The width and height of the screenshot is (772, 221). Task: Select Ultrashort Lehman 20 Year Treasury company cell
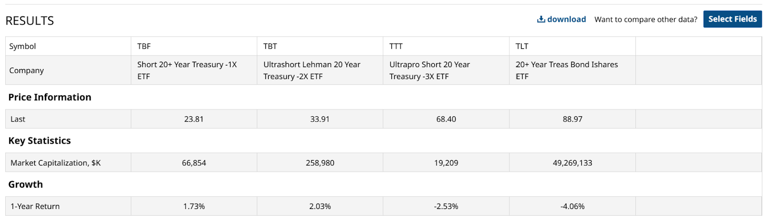[x=312, y=70]
